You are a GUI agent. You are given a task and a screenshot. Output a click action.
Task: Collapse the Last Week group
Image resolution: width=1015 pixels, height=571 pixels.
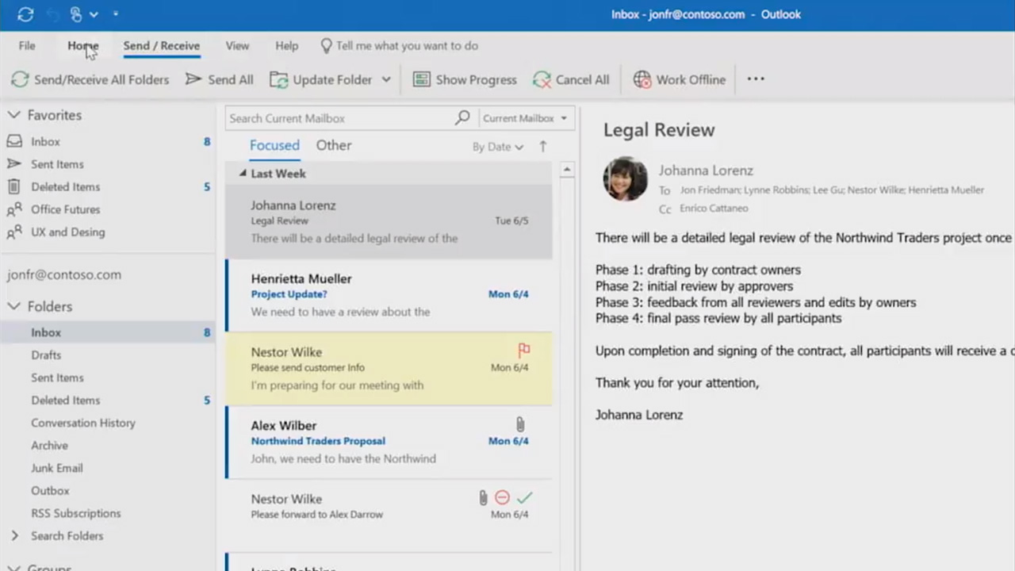coord(243,174)
